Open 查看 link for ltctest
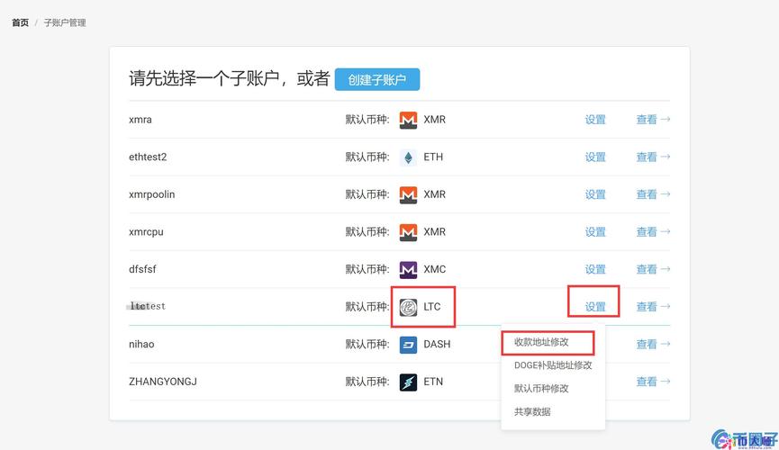This screenshot has width=779, height=450. [653, 307]
